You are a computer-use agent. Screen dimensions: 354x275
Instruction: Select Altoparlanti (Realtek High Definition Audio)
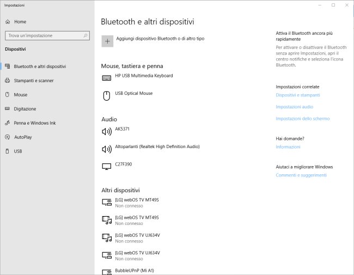tap(157, 146)
